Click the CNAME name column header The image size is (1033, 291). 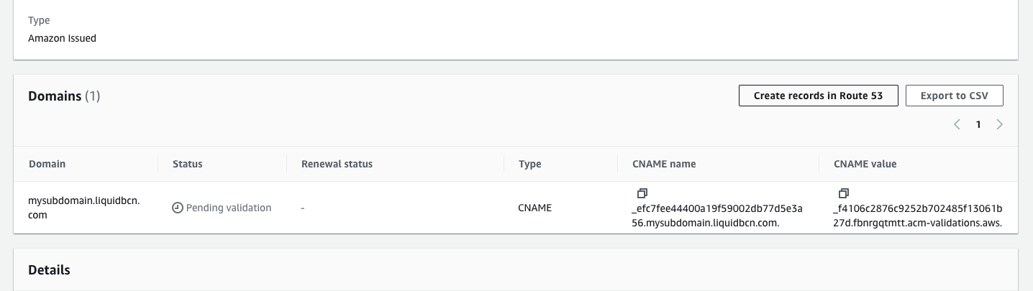[x=664, y=164]
